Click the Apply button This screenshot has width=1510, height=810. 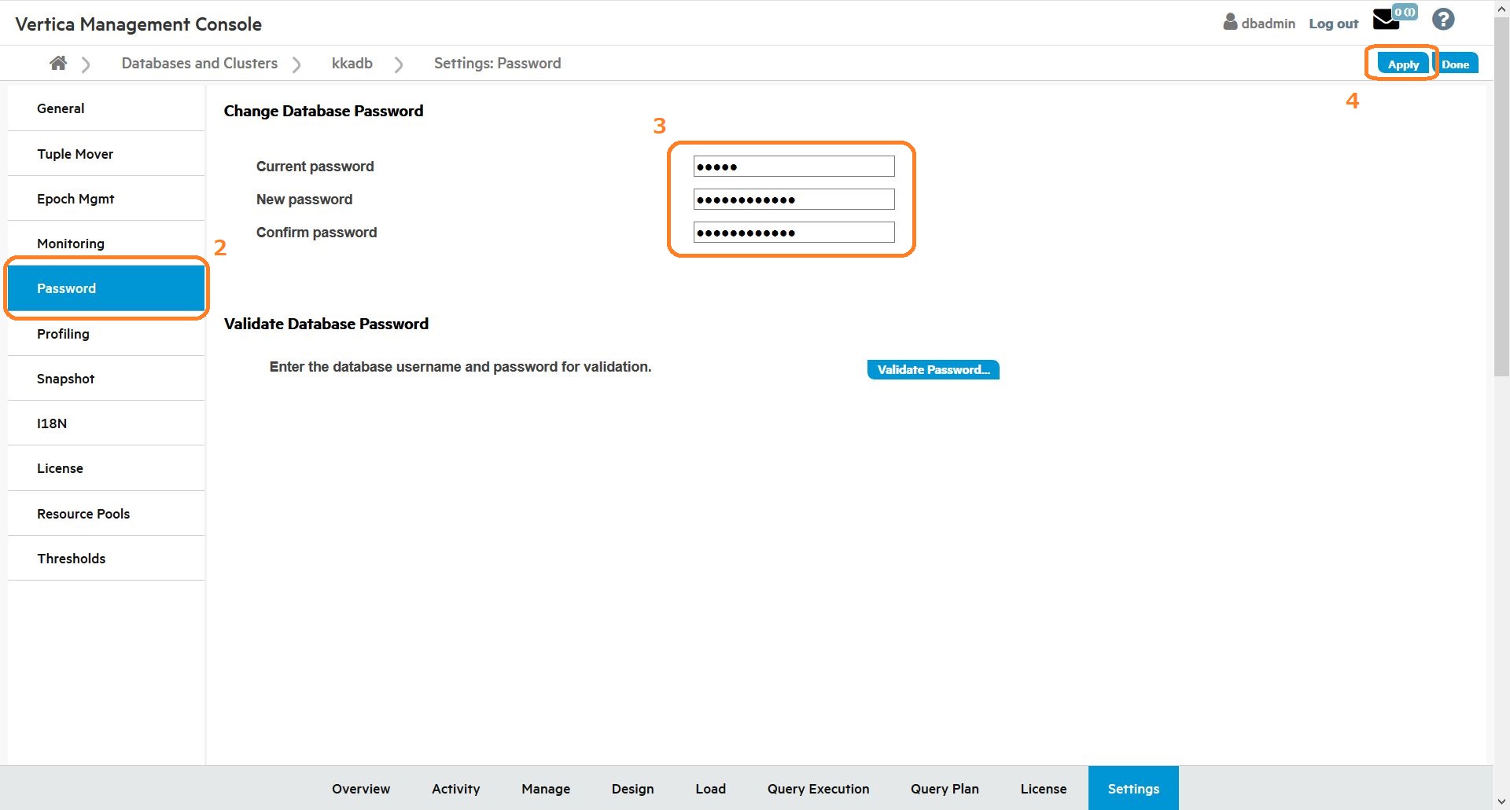(x=1403, y=64)
